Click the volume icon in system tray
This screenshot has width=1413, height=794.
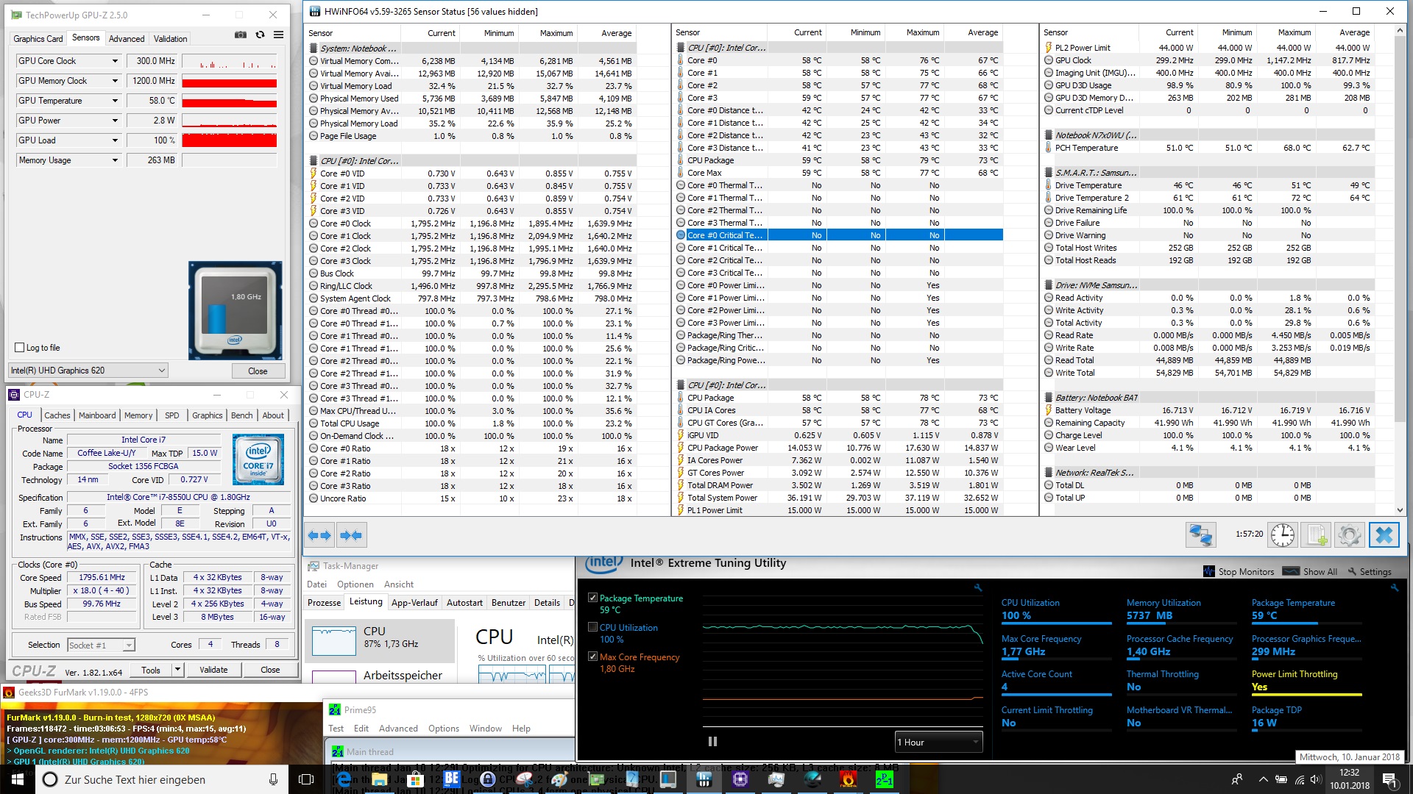[1317, 779]
